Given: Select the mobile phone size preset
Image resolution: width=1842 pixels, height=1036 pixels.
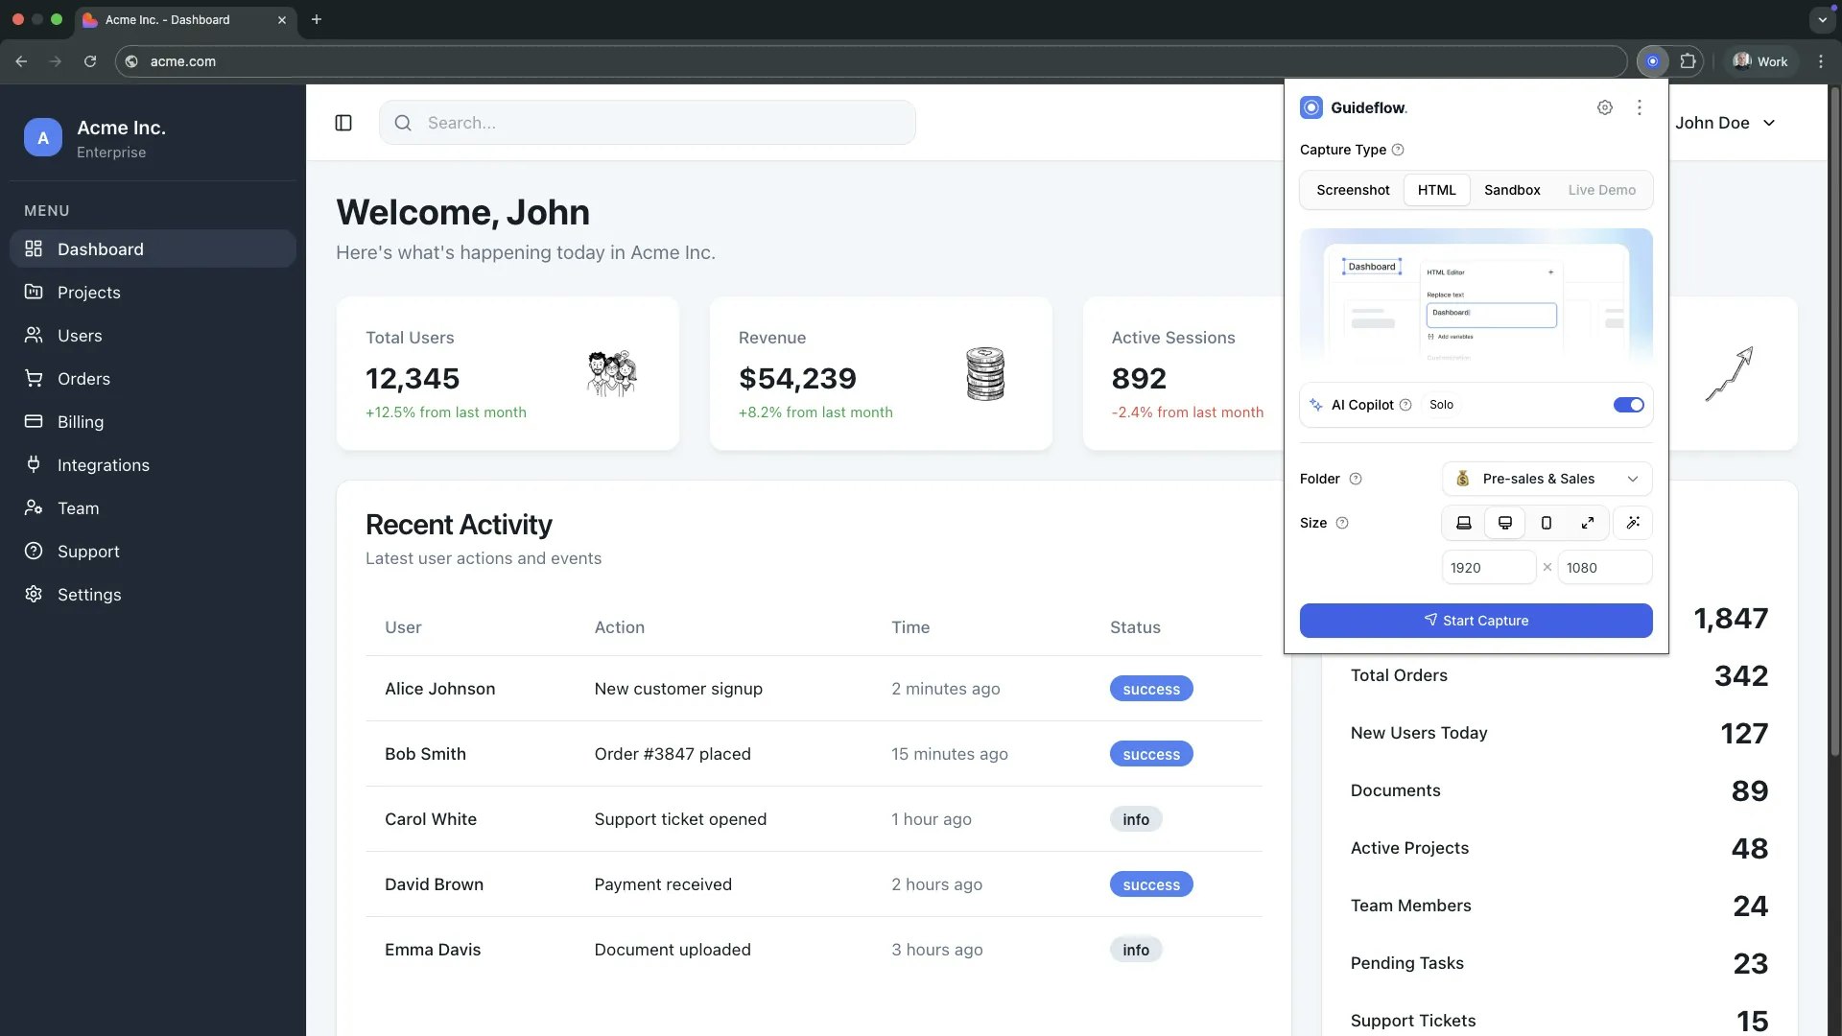Looking at the screenshot, I should 1547,523.
